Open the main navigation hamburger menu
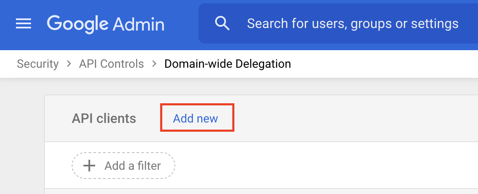478x194 pixels. (x=23, y=24)
